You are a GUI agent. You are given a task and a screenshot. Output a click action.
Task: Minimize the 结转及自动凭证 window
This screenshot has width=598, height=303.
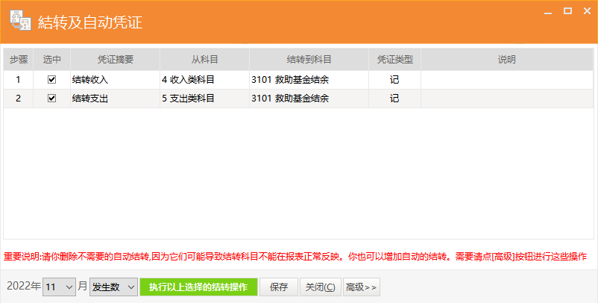tap(548, 10)
